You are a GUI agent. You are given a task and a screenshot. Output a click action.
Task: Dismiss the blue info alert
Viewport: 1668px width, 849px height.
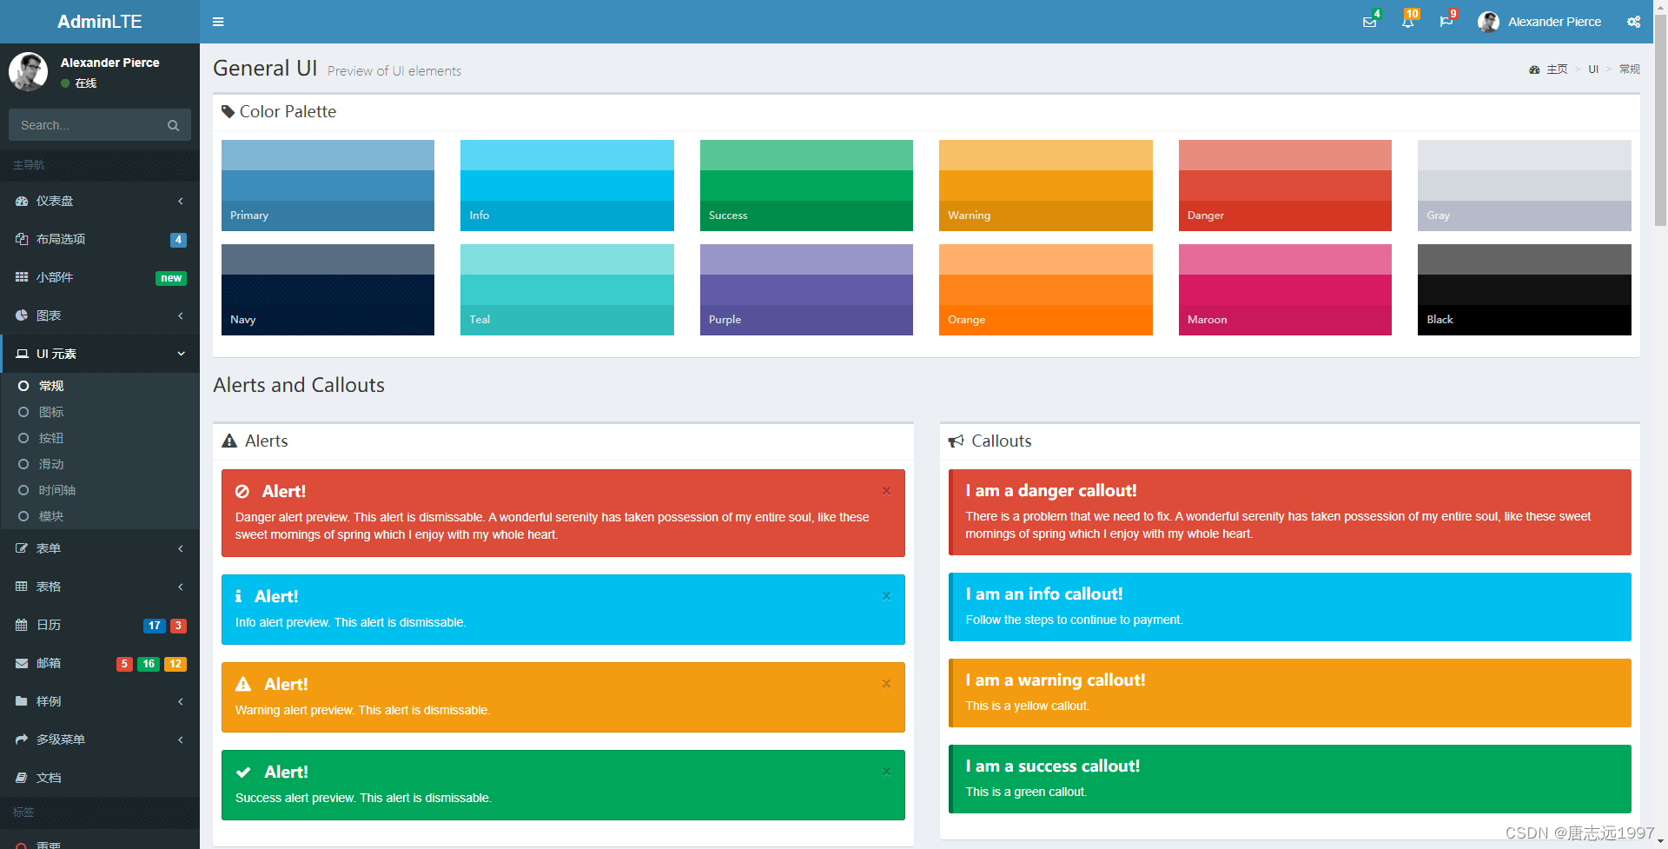[886, 596]
